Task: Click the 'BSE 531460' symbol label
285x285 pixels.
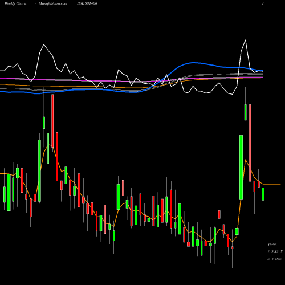Action: pos(87,3)
